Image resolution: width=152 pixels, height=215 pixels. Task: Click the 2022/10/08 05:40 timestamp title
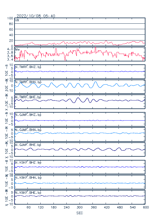36,16
